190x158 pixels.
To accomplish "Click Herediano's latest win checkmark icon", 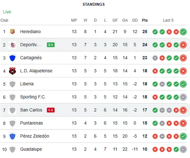I will [183, 32].
